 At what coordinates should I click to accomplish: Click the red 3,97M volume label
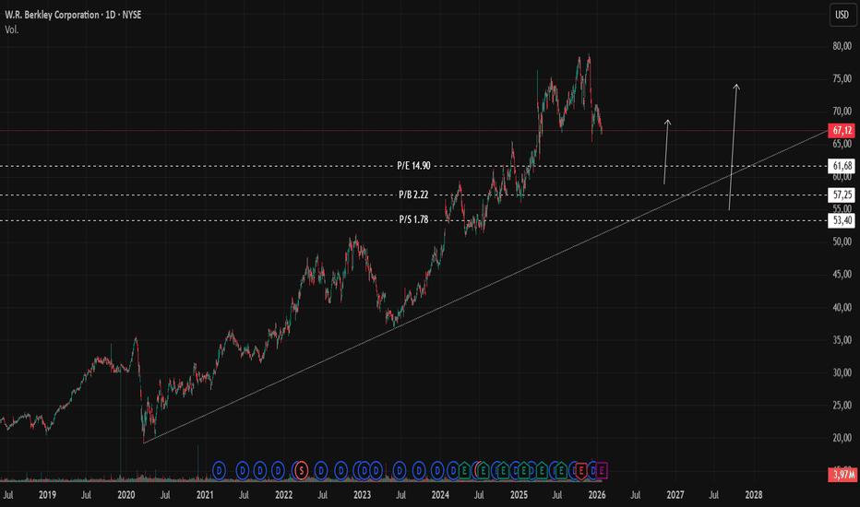[842, 475]
